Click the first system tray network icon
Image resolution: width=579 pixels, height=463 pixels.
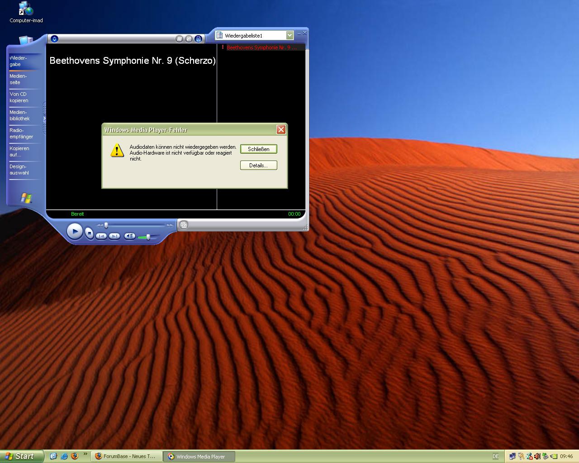coord(513,456)
